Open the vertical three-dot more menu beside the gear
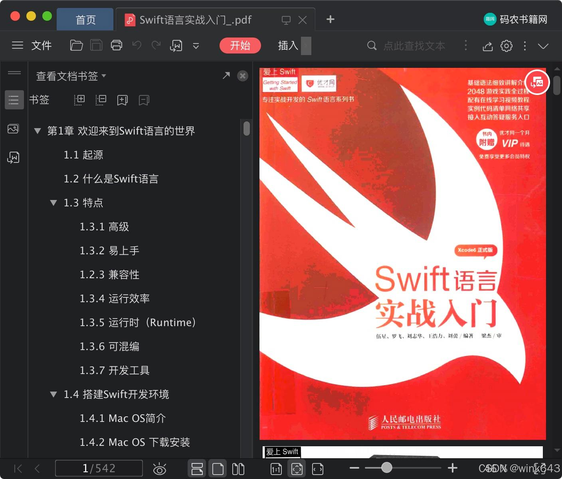562x479 pixels. pyautogui.click(x=525, y=46)
